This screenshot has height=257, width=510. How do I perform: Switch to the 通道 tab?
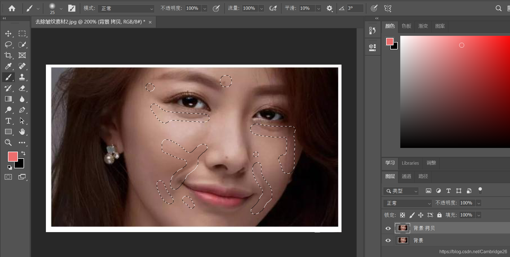point(406,176)
